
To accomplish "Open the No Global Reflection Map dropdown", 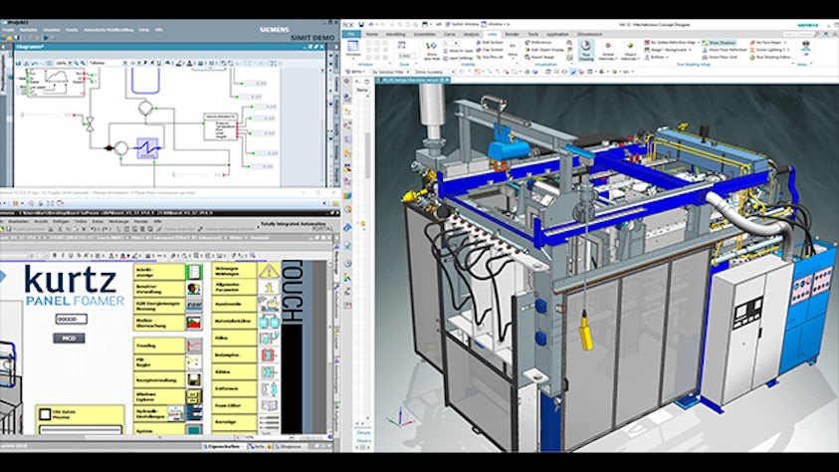I will point(671,42).
